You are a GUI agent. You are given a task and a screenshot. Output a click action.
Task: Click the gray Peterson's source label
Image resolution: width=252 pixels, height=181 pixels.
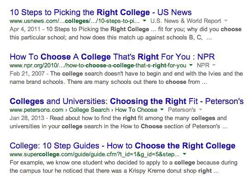pyautogui.click(x=182, y=110)
